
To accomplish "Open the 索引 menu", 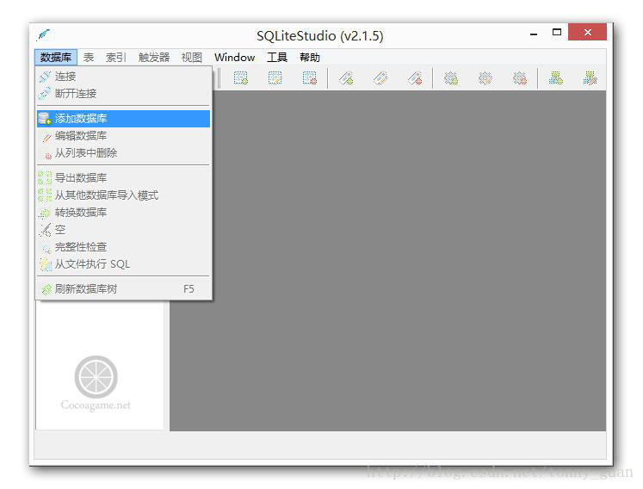I will click(x=115, y=58).
